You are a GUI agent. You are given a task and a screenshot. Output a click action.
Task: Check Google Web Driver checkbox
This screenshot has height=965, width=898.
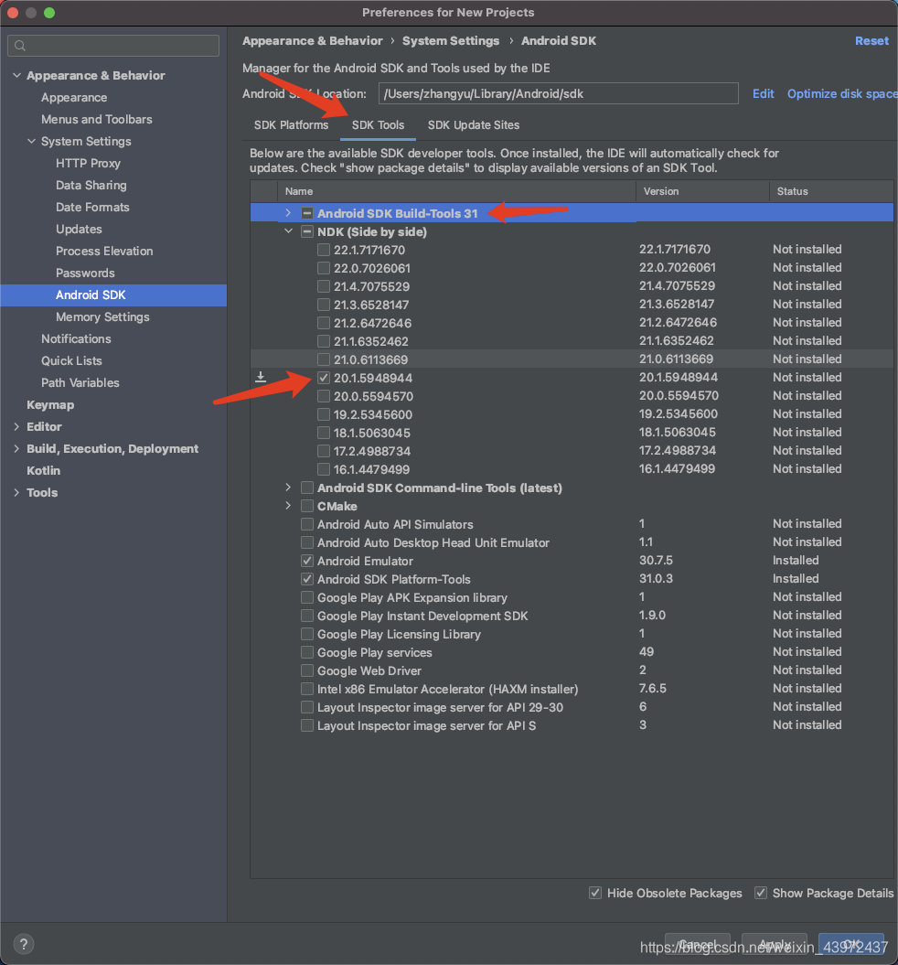click(307, 670)
